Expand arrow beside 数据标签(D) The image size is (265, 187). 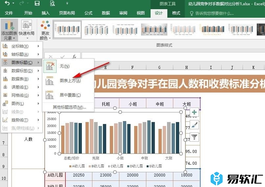[38, 71]
